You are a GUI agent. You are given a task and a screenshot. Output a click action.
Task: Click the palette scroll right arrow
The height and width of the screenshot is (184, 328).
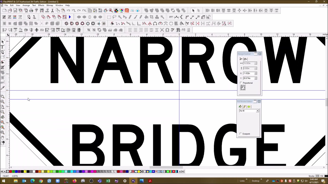180,171
